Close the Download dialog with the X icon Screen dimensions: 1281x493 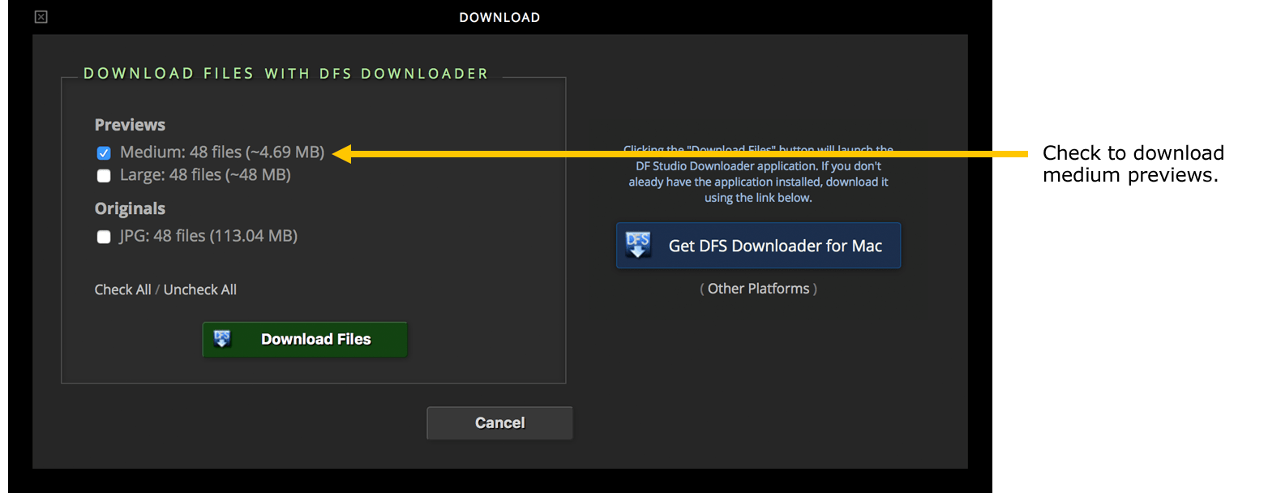click(x=41, y=17)
